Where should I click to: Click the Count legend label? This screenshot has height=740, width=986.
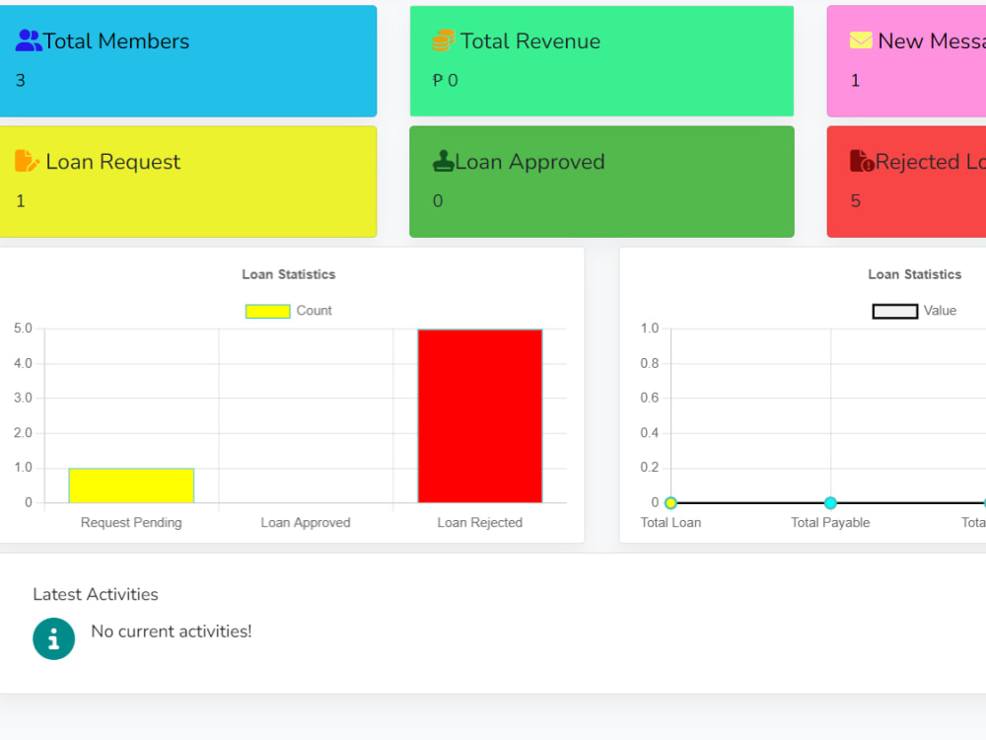pyautogui.click(x=314, y=311)
